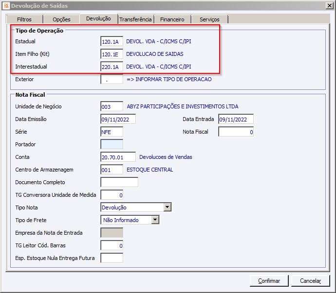Click the Data Entrada date field

coord(236,119)
